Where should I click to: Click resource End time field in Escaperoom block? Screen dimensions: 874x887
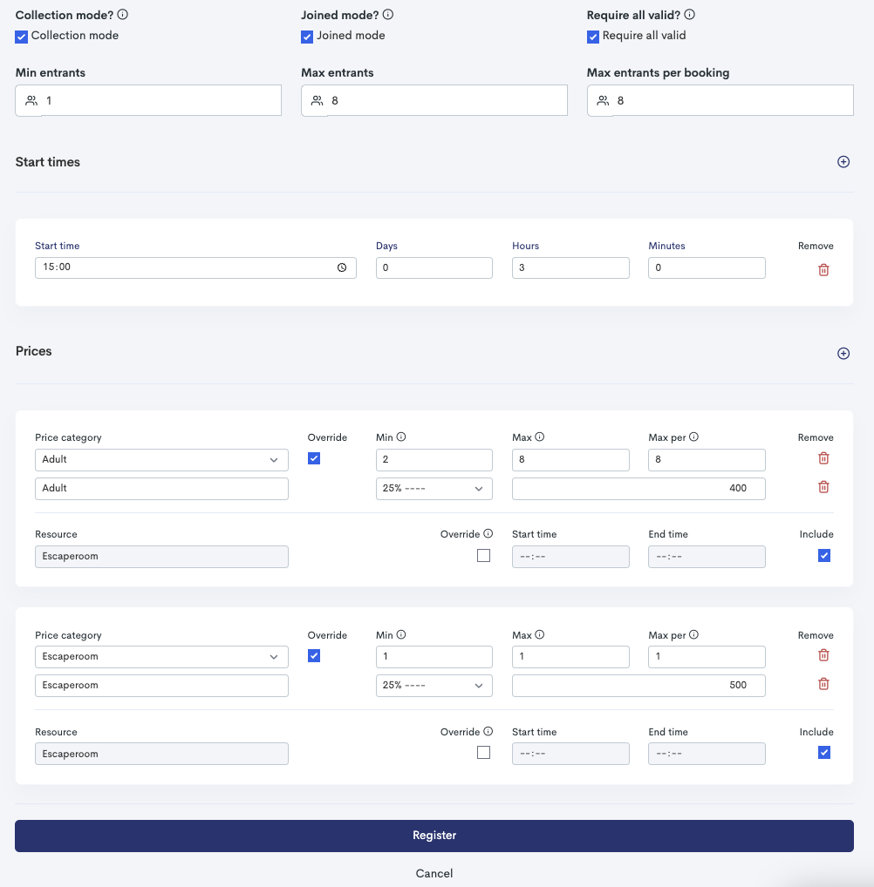click(x=707, y=754)
